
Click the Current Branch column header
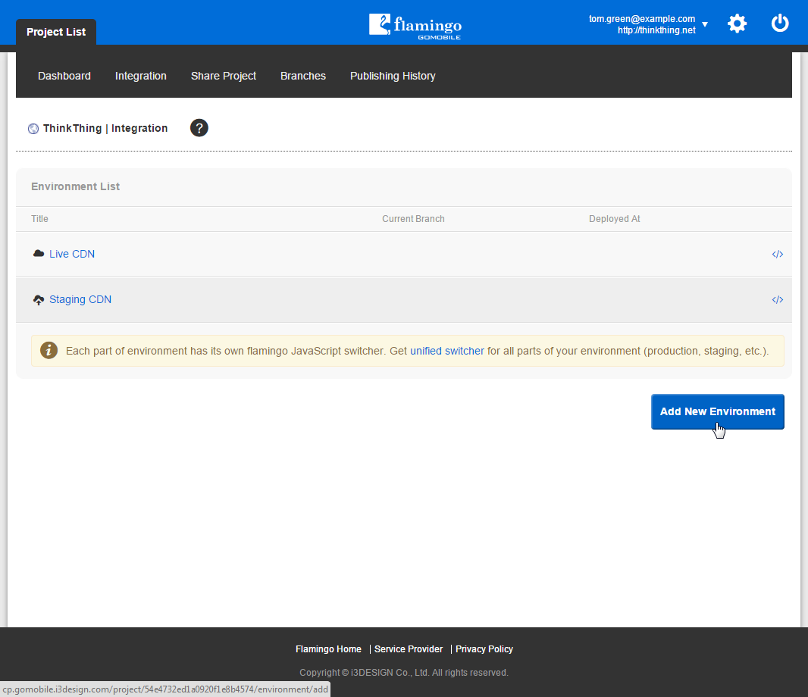coord(413,218)
